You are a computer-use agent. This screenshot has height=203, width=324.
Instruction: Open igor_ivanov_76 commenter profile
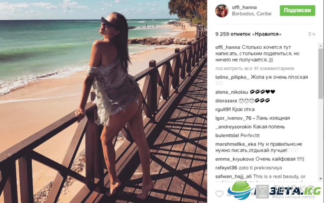tap(233, 118)
